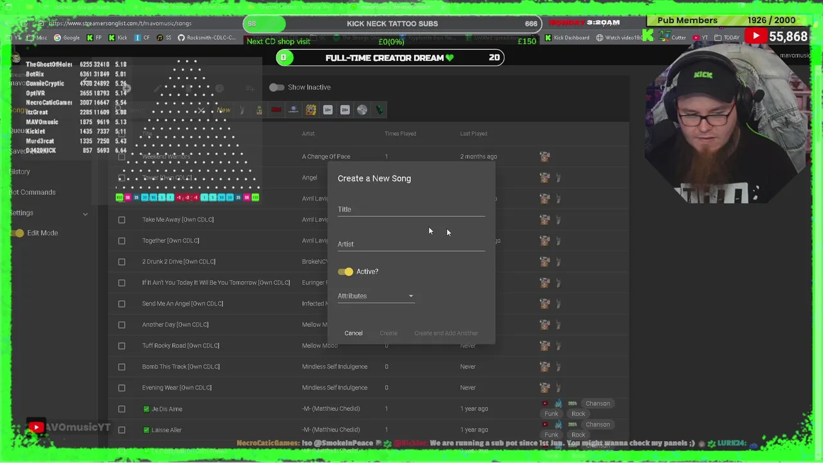Check the Send Me An Angel checkbox
823x463 pixels.
tap(122, 304)
